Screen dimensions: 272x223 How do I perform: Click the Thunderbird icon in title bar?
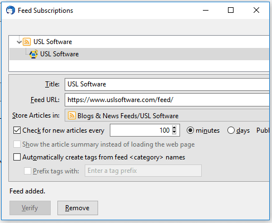tap(11, 10)
